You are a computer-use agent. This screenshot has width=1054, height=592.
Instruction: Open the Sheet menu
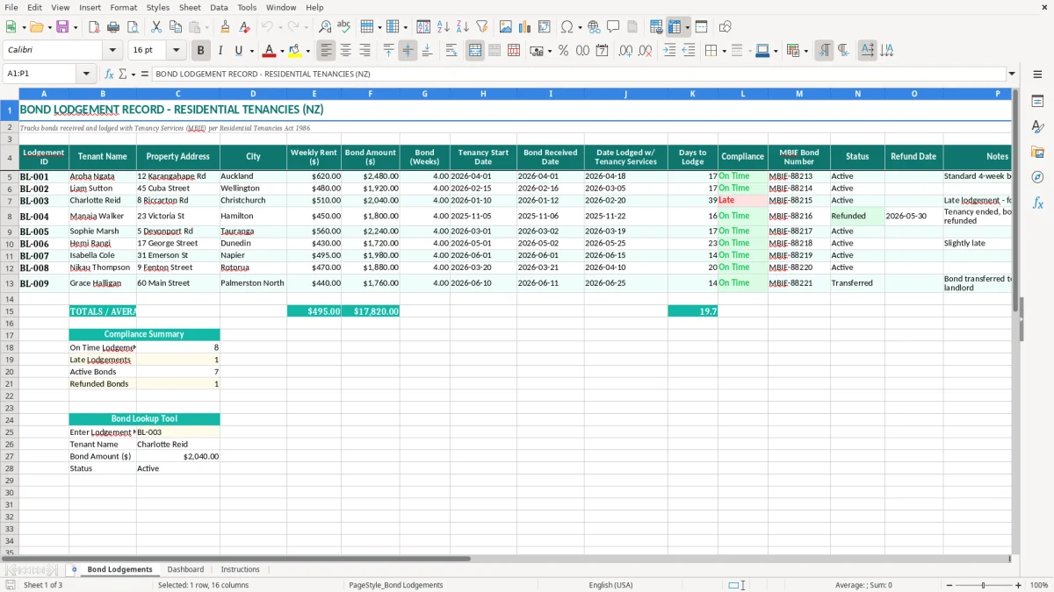point(190,7)
